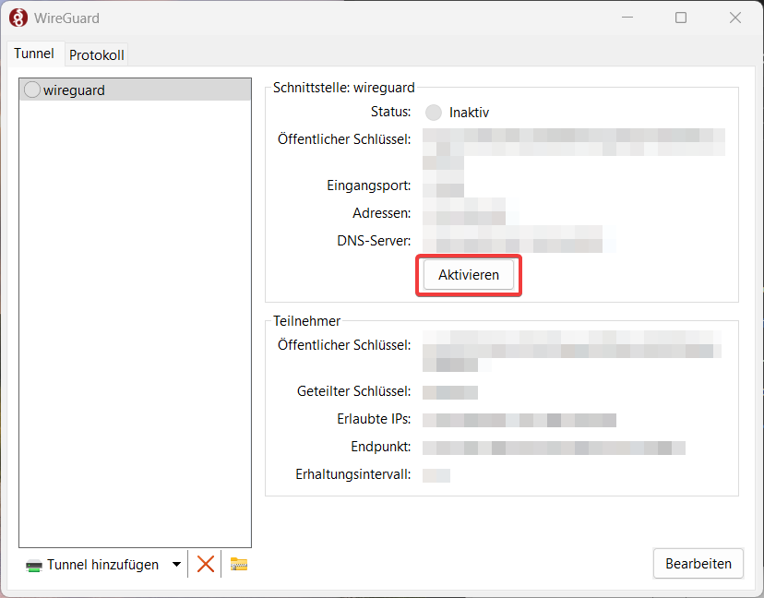This screenshot has width=764, height=598.
Task: Click the tunnel adapter icon beside Tunnel hinzufügen
Action: 34,566
